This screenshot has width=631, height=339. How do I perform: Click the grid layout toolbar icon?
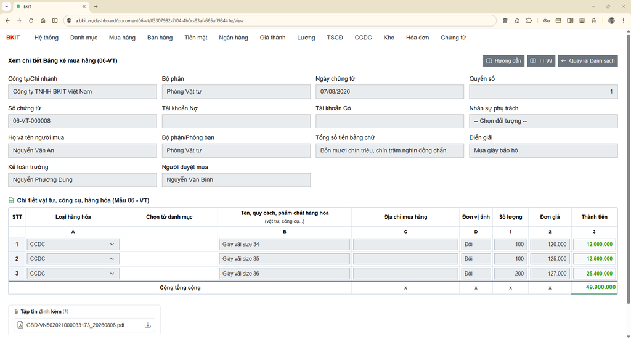pos(582,20)
